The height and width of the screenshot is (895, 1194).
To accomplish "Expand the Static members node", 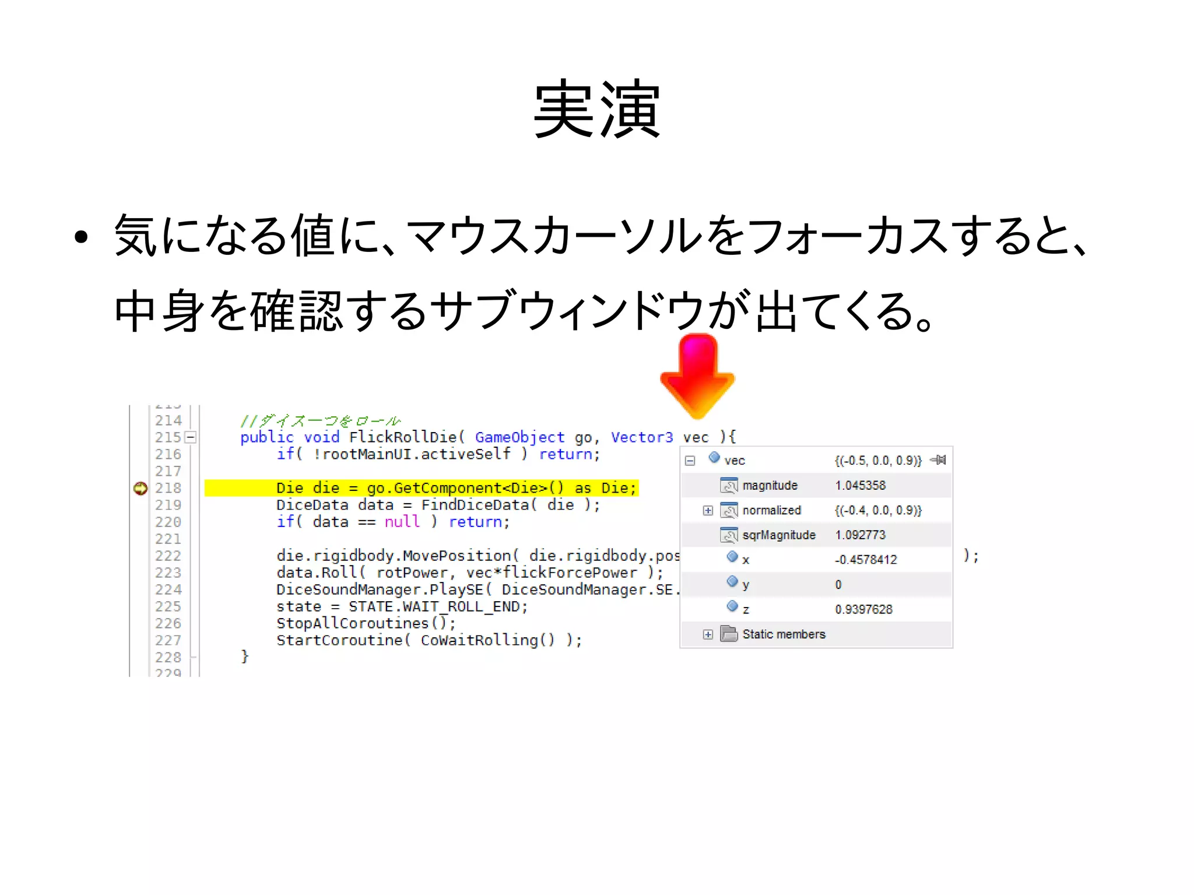I will [x=708, y=634].
